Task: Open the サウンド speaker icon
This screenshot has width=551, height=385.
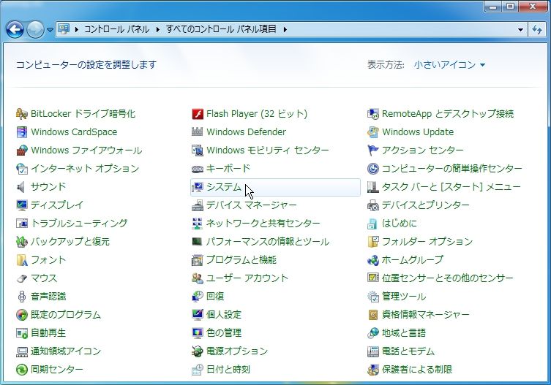Action: click(22, 187)
